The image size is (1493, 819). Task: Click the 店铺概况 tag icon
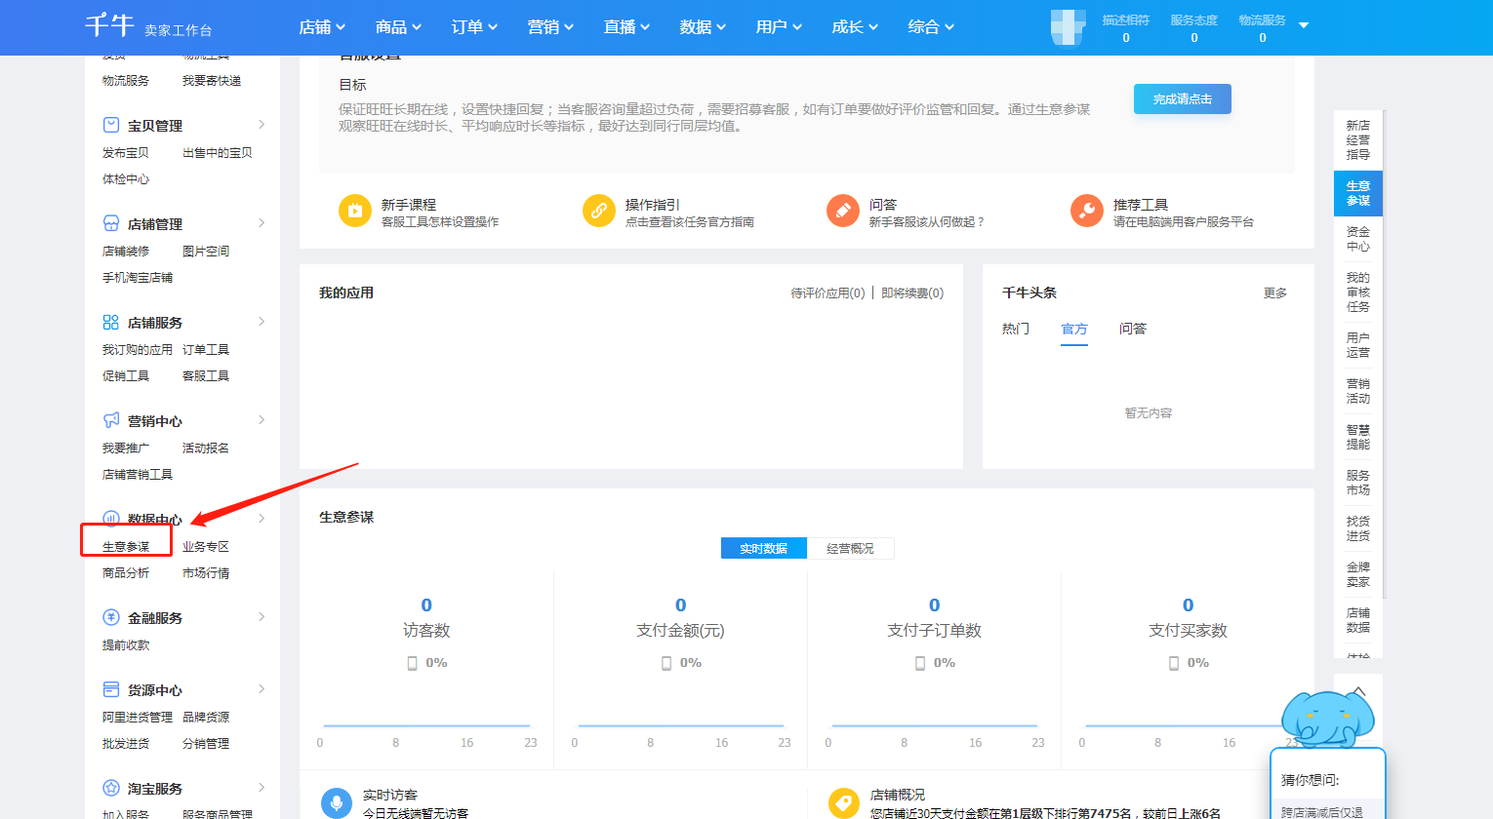tap(844, 802)
